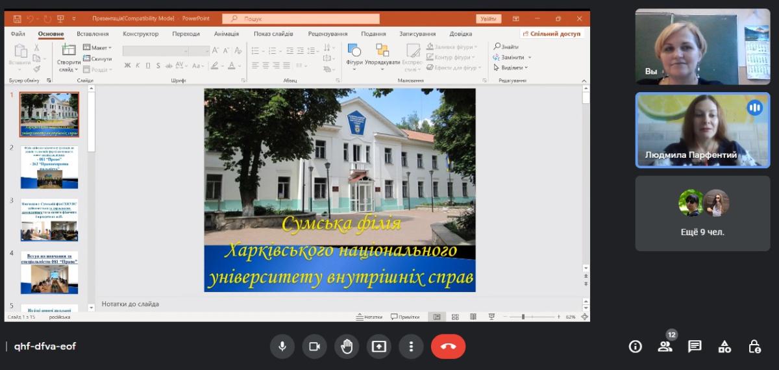
Task: Show the participants list
Action: click(x=665, y=347)
